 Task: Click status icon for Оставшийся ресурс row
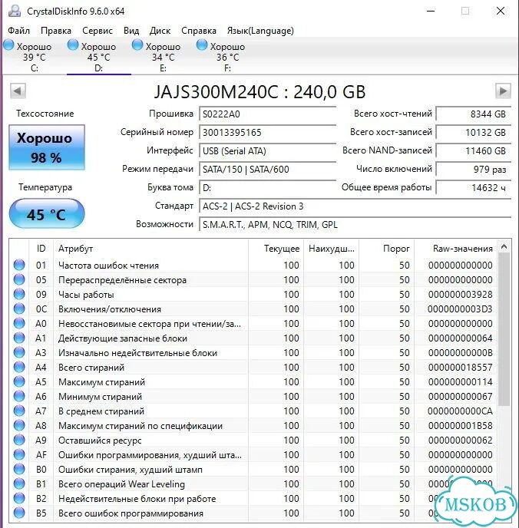(19, 440)
